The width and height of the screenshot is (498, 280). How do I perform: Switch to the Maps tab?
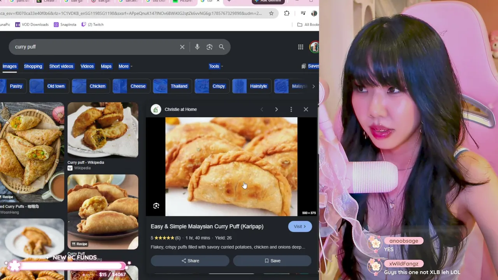[x=106, y=66]
